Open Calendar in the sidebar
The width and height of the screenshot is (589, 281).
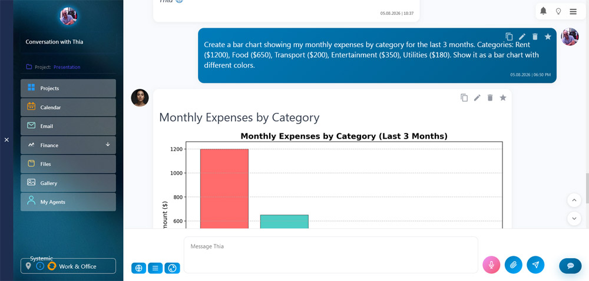point(68,107)
